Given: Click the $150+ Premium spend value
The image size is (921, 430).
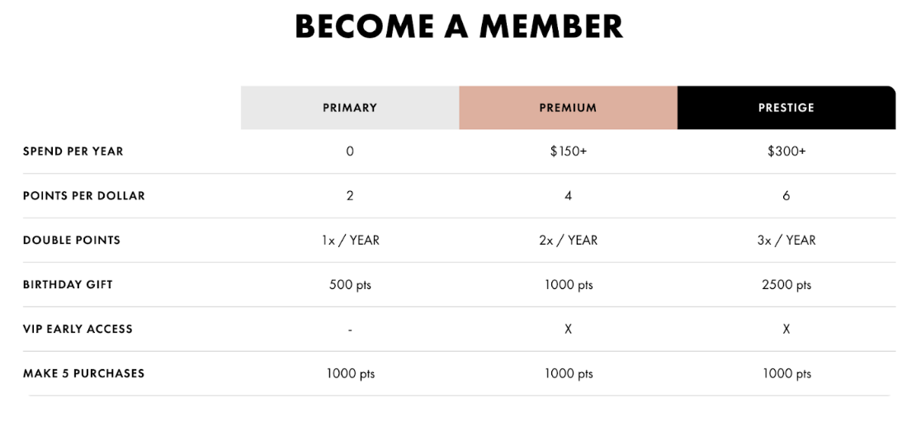Looking at the screenshot, I should [568, 152].
